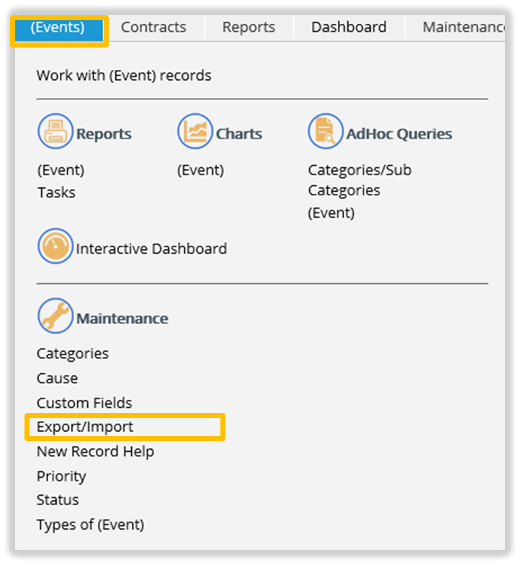Click the Charts graph icon
The height and width of the screenshot is (565, 520).
(195, 132)
